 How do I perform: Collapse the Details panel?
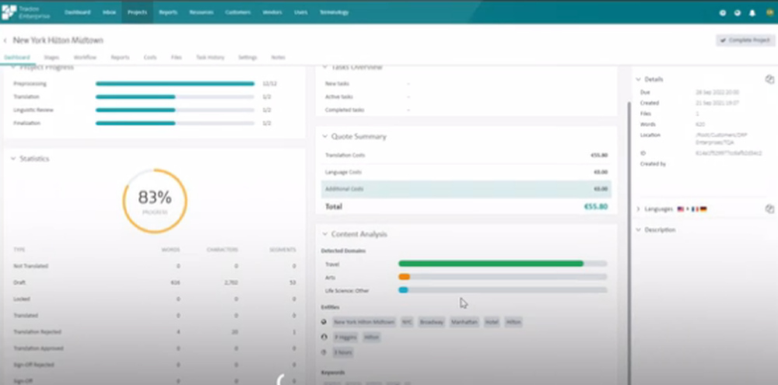(639, 79)
